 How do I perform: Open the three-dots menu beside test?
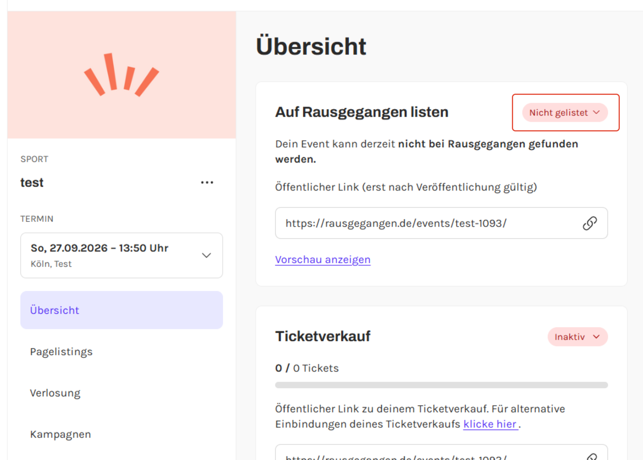(x=207, y=182)
